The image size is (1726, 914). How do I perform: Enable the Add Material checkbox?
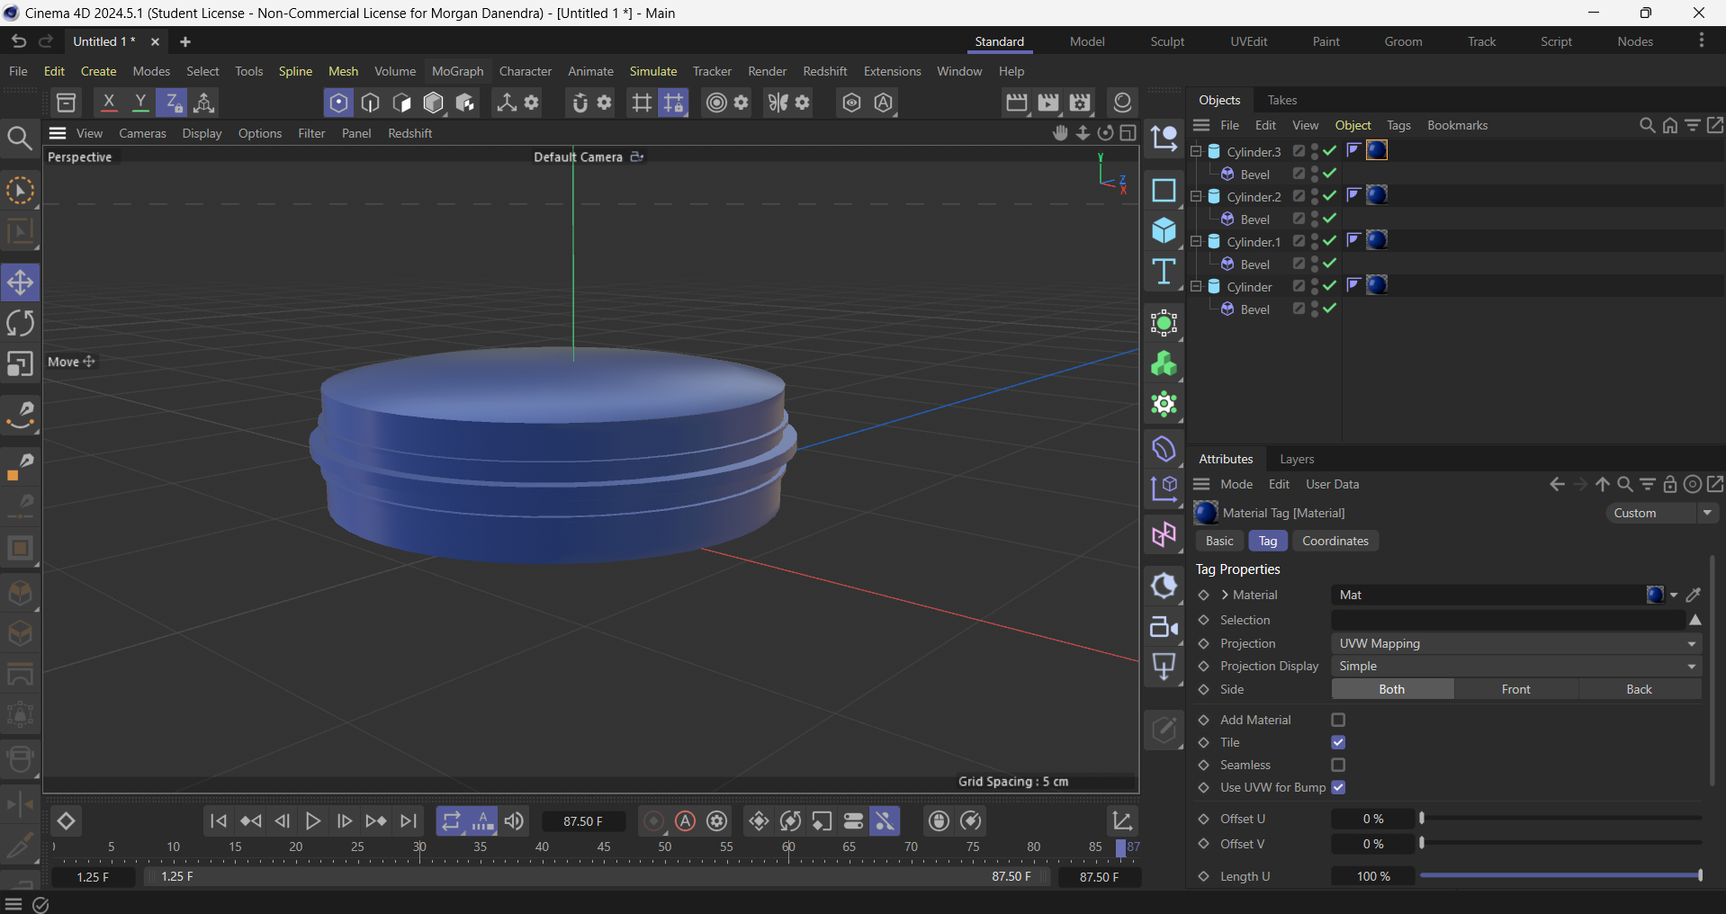[x=1338, y=720]
